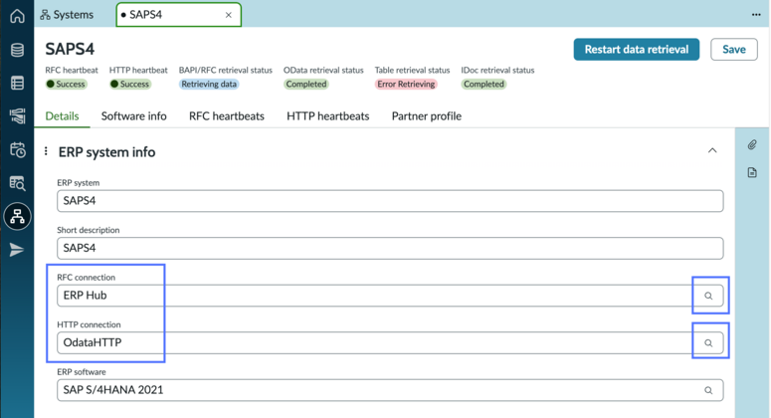
Task: Click the SAPS4 page heading
Action: point(70,49)
